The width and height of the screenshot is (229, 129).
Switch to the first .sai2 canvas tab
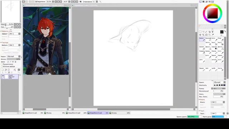pyautogui.click(x=33, y=113)
